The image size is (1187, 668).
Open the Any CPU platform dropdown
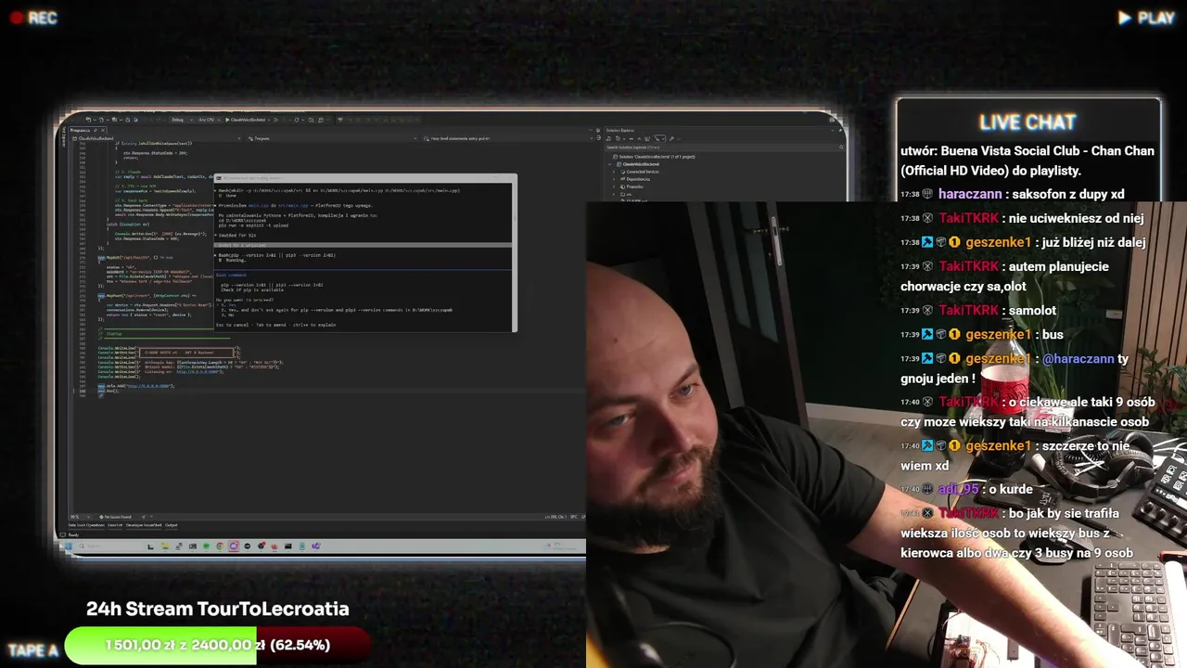[210, 120]
